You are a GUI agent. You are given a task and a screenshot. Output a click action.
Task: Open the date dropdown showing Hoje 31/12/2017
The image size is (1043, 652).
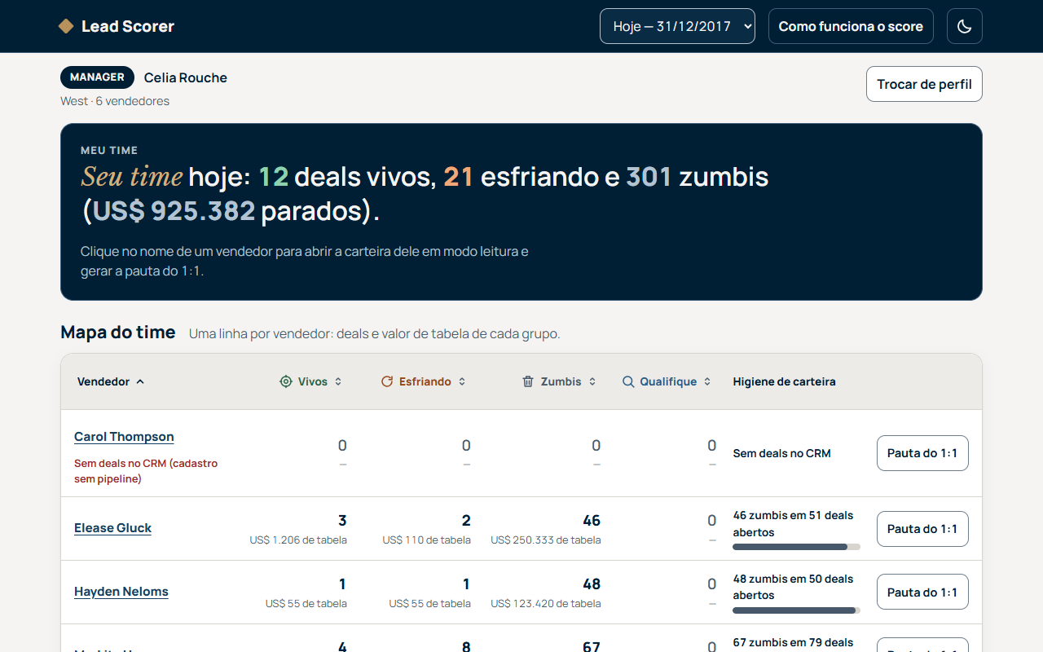point(677,26)
